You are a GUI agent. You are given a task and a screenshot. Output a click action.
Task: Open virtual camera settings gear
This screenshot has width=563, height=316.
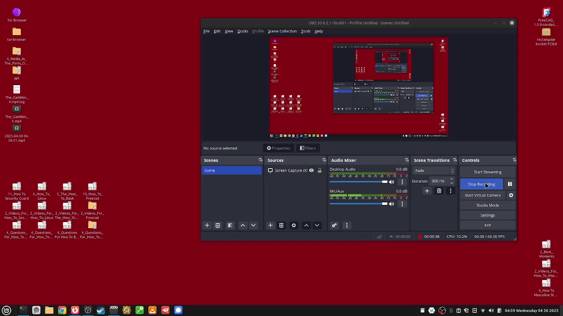(x=511, y=195)
